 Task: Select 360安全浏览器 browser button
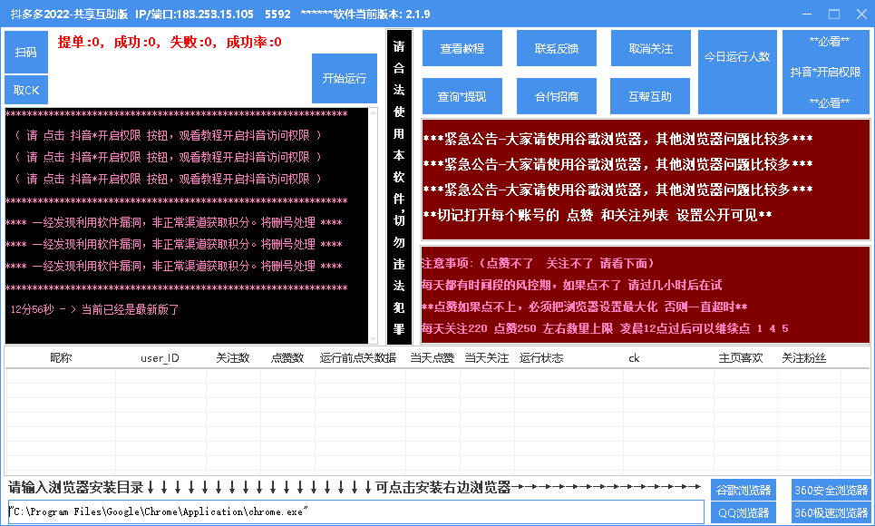(x=831, y=490)
